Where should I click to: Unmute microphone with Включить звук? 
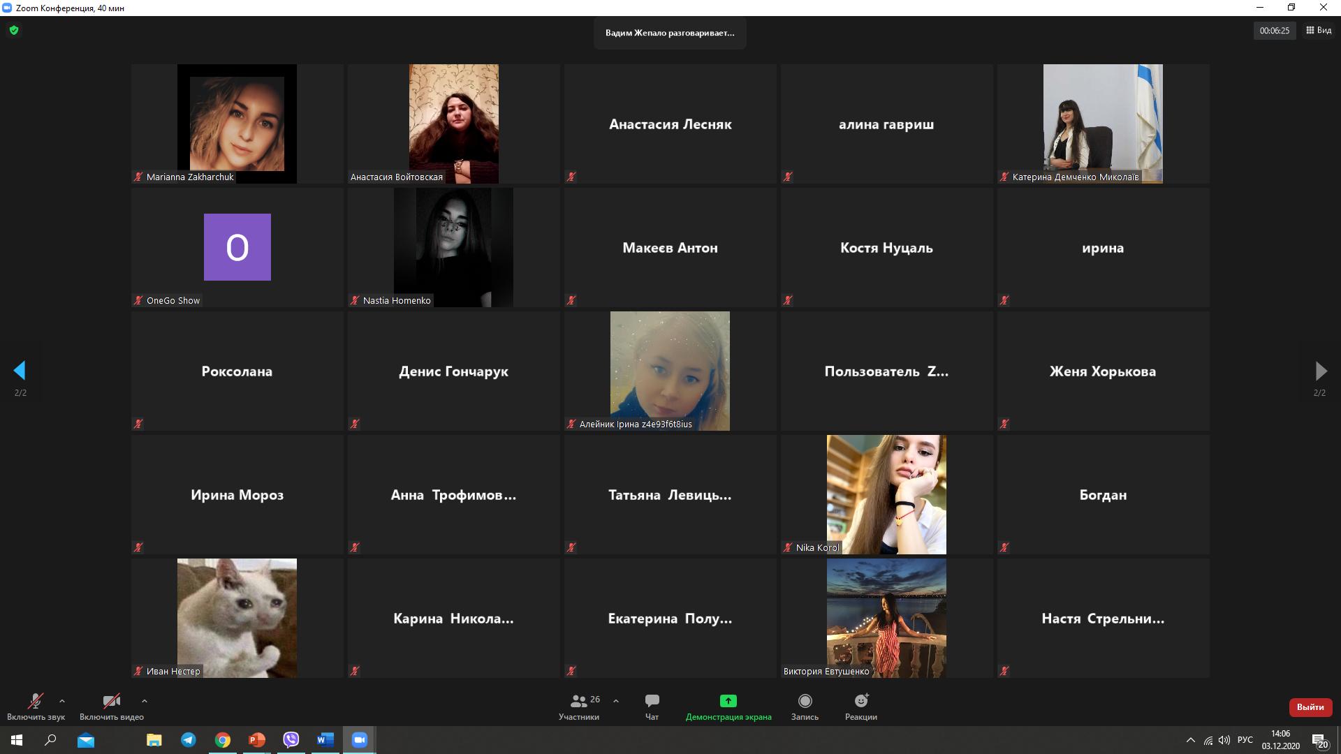[x=35, y=702]
